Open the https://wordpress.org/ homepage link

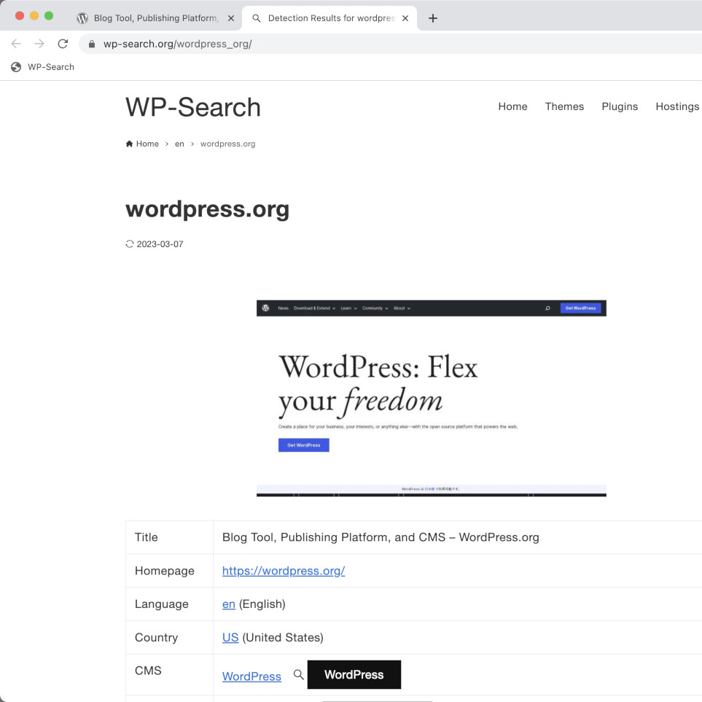pos(284,571)
